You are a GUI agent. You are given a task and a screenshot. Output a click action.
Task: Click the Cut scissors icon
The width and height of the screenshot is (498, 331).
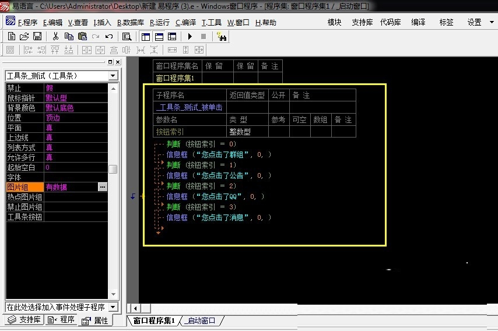(x=55, y=37)
